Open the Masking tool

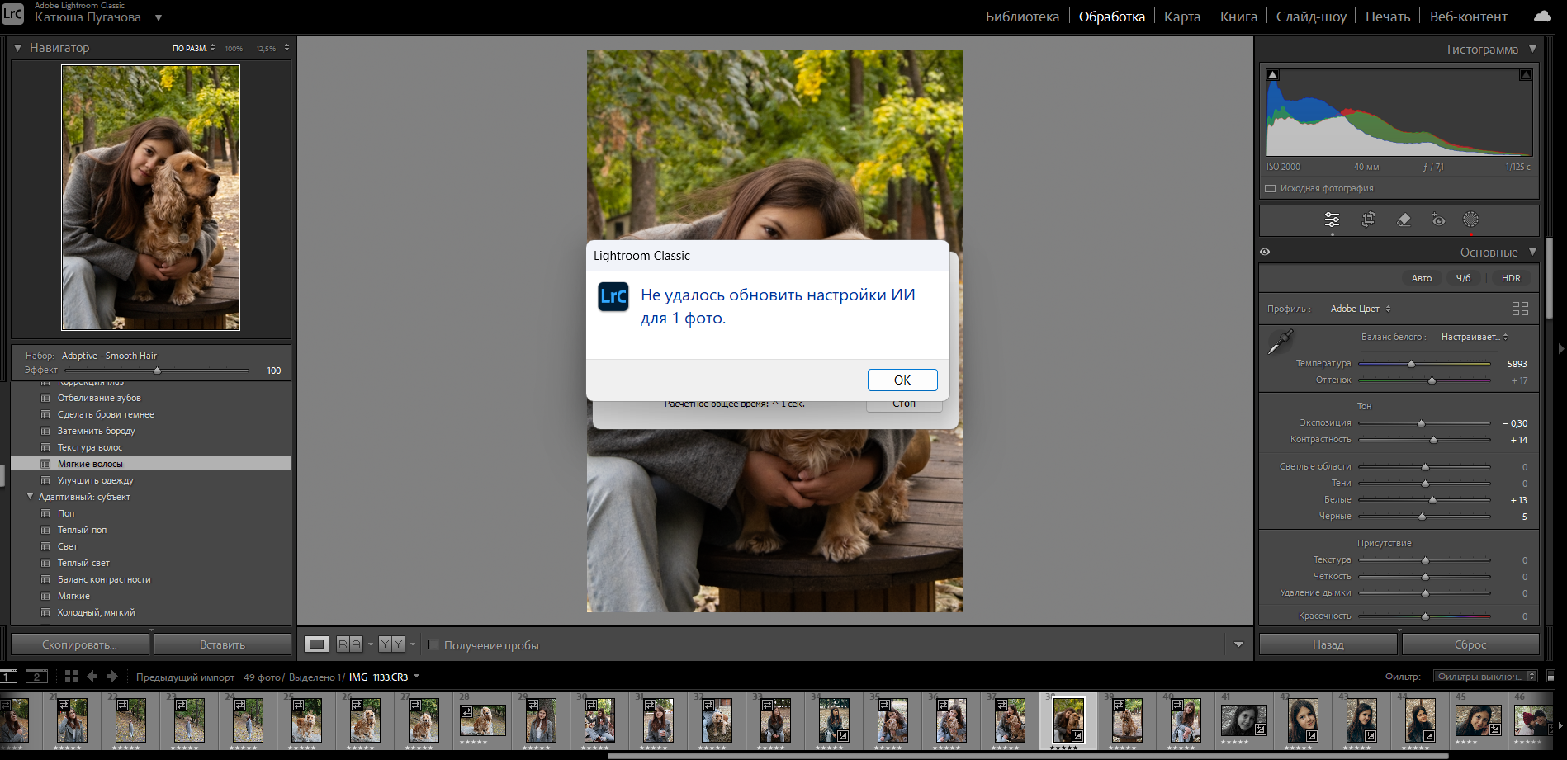tap(1471, 220)
